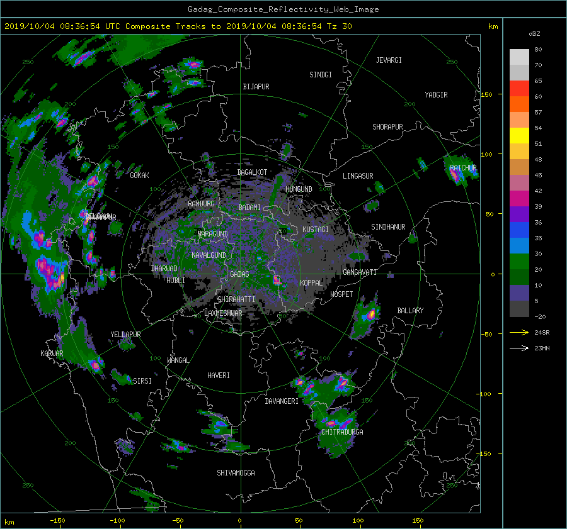This screenshot has width=567, height=529.
Task: Select the DAVANGERI label
Action: (282, 401)
